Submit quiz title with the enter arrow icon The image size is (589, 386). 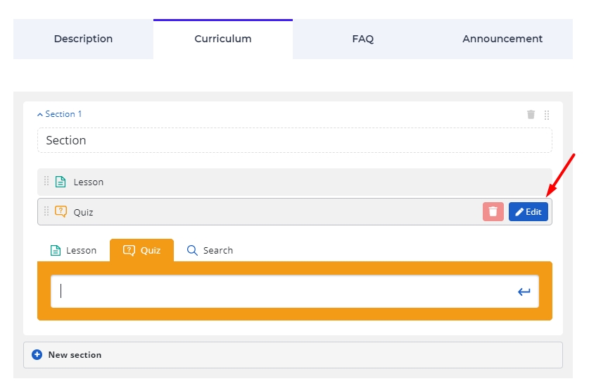coord(524,292)
